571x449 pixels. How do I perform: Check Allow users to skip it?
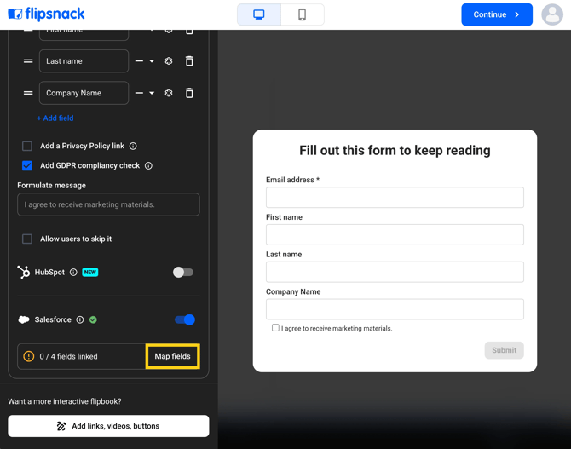coord(27,239)
